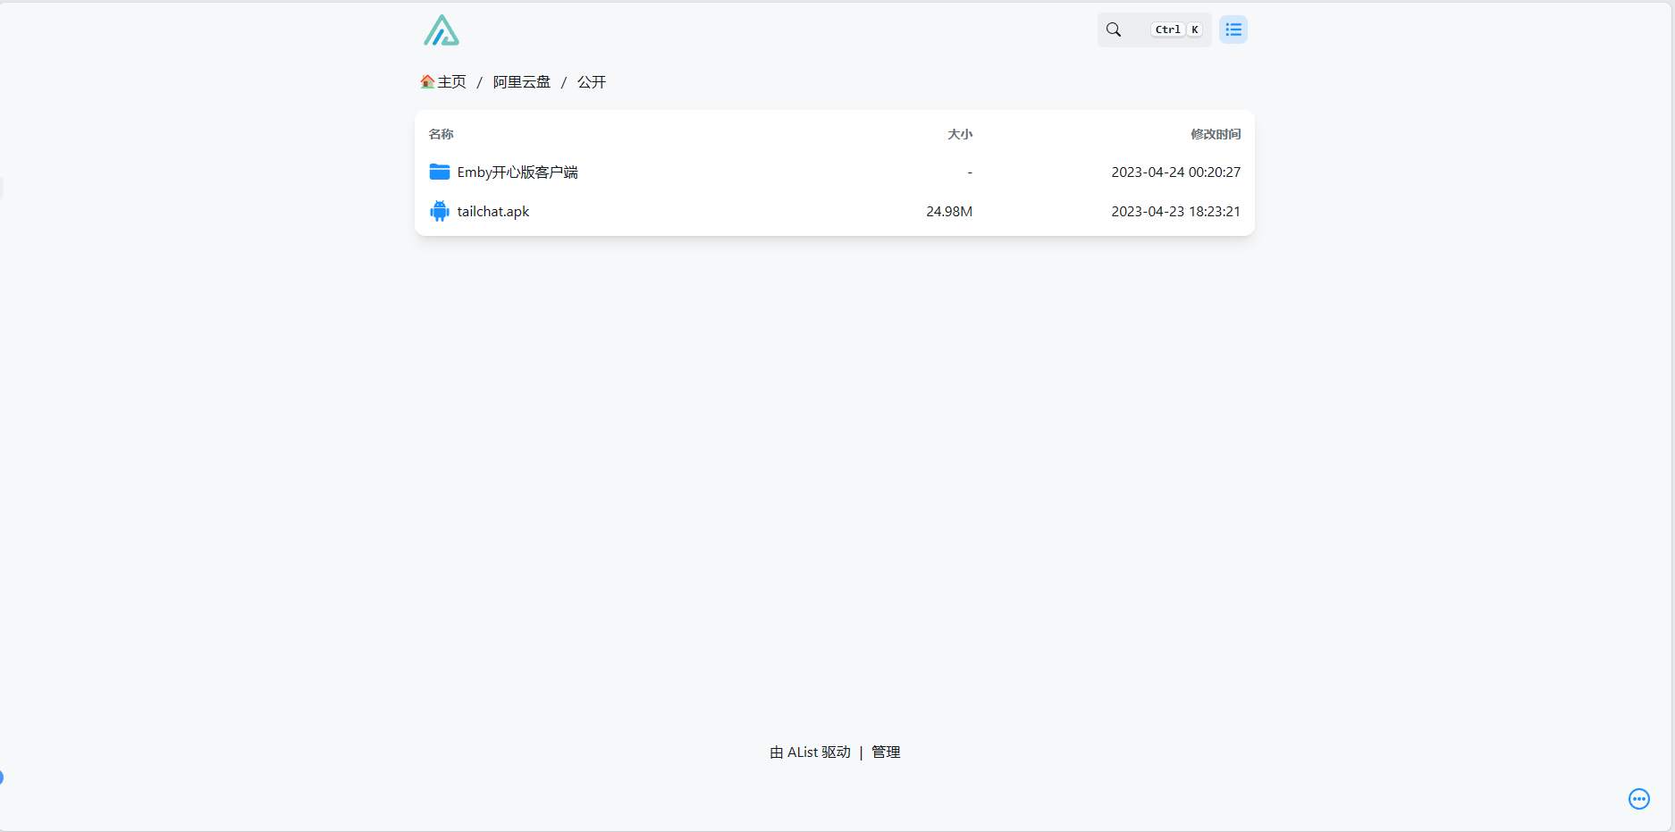Open the 管理 footer link

pyautogui.click(x=886, y=752)
